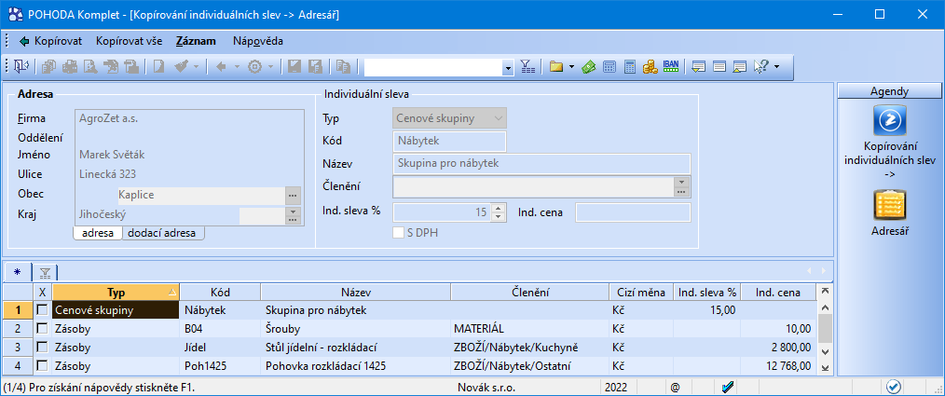Open the Členění field dropdown arrow

pos(681,182)
